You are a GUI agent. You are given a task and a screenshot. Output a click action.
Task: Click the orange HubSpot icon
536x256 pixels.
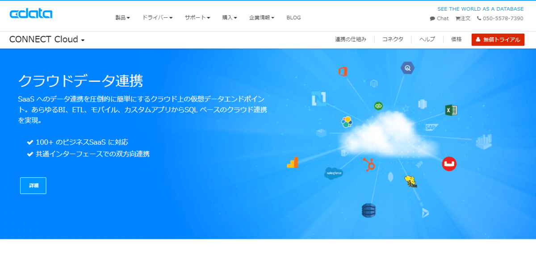coord(369,164)
